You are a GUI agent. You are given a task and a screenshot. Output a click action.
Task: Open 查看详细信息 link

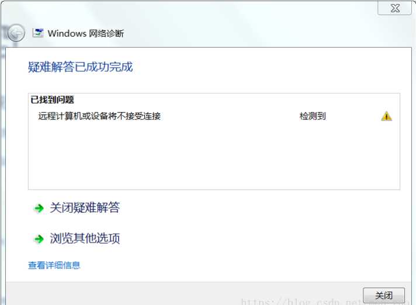click(54, 265)
